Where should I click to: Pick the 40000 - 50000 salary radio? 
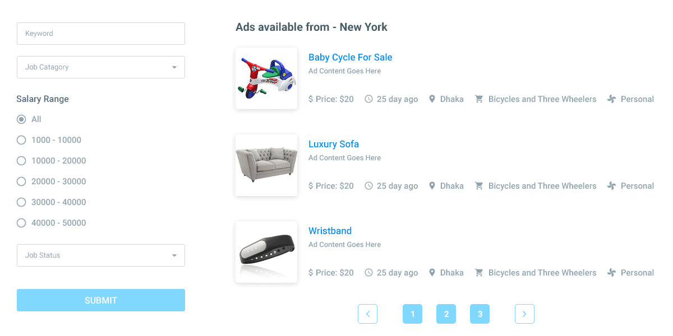21,223
